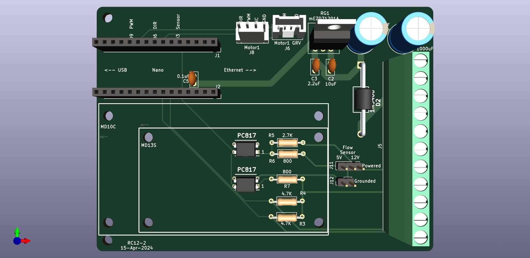Click the 'Flow Sensor' silkscreen label
The image size is (530, 258).
pyautogui.click(x=348, y=150)
